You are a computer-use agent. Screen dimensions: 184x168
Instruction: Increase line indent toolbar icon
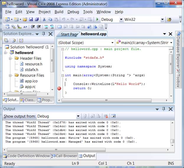click(39, 27)
